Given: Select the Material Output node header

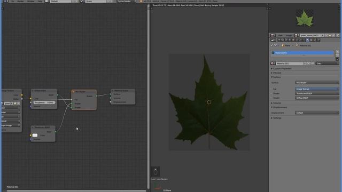Looking at the screenshot, I should [x=123, y=91].
